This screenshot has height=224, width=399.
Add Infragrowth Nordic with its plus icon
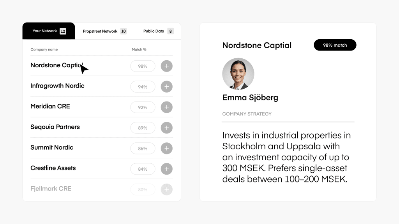(x=167, y=87)
